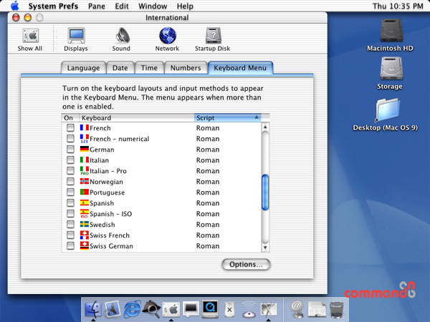
Task: Click the white document icon beside the Trash
Action: 317,310
